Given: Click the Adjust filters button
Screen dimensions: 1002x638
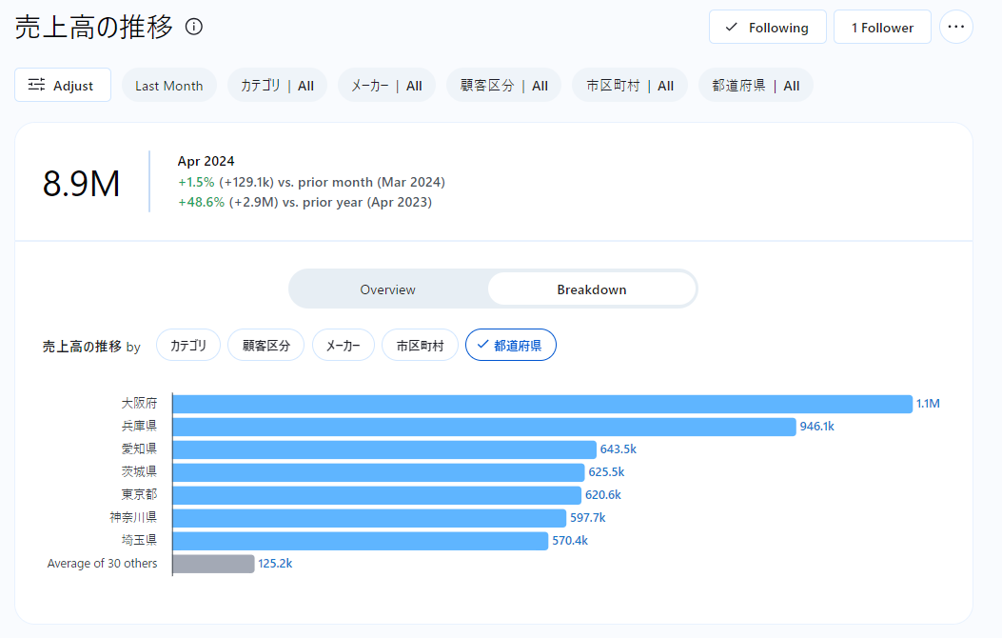Looking at the screenshot, I should tap(63, 85).
